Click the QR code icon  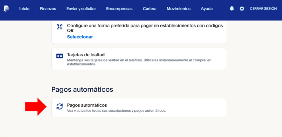pos(59,27)
